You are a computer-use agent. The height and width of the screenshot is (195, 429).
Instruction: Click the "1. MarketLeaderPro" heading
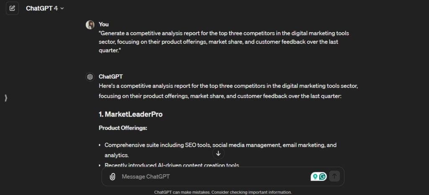[130, 114]
